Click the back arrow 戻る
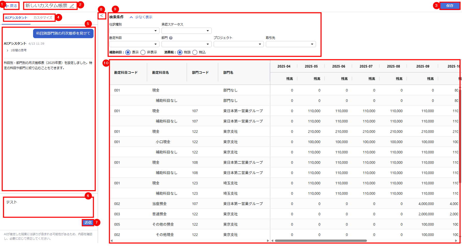The image size is (462, 246). point(11,6)
